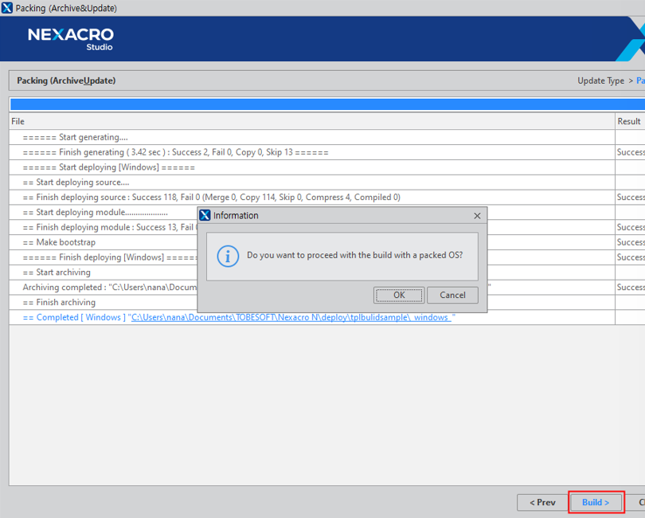Click the Result column header
The height and width of the screenshot is (518, 645).
tap(628, 121)
